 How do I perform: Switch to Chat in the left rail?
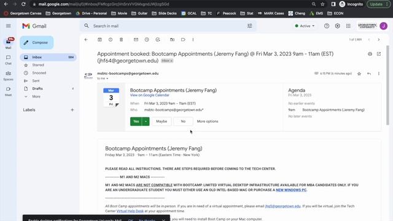point(8,60)
